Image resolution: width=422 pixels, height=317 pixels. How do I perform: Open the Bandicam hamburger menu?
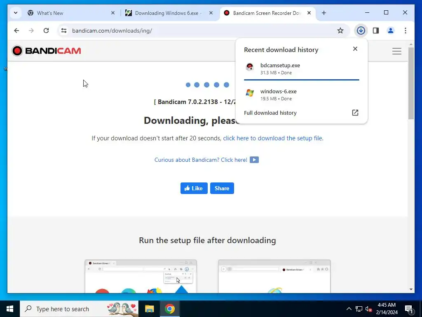397,51
